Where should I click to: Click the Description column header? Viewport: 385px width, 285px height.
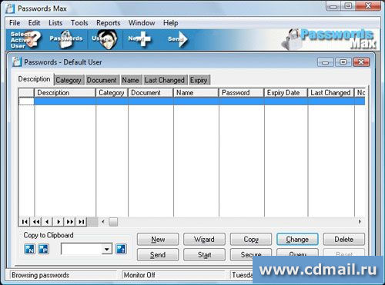coord(65,93)
